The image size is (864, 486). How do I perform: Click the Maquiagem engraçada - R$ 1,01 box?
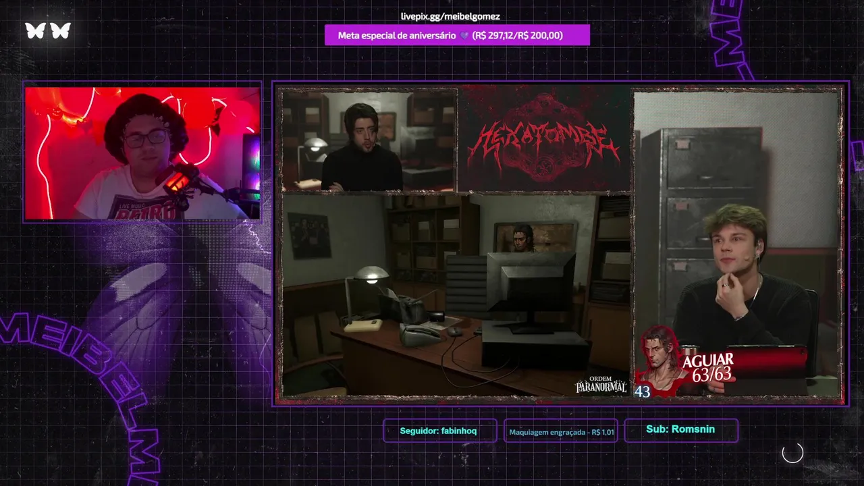coord(561,432)
